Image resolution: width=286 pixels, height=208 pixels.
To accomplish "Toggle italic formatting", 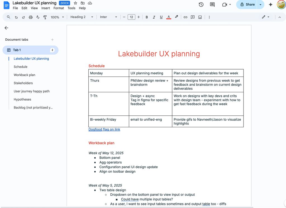I will 154,17.
